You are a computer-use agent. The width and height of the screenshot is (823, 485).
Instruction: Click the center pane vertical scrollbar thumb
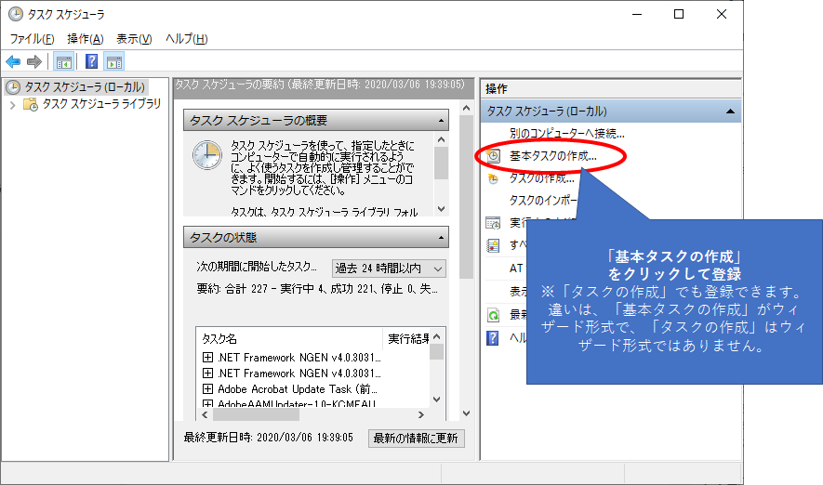(x=466, y=197)
